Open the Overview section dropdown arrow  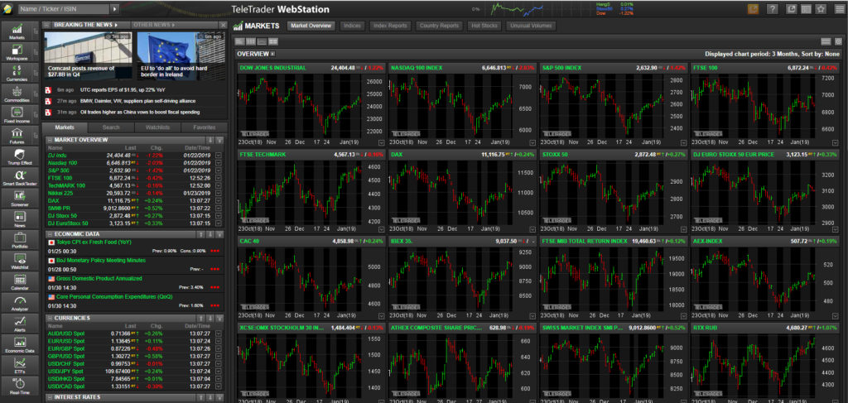[x=272, y=54]
